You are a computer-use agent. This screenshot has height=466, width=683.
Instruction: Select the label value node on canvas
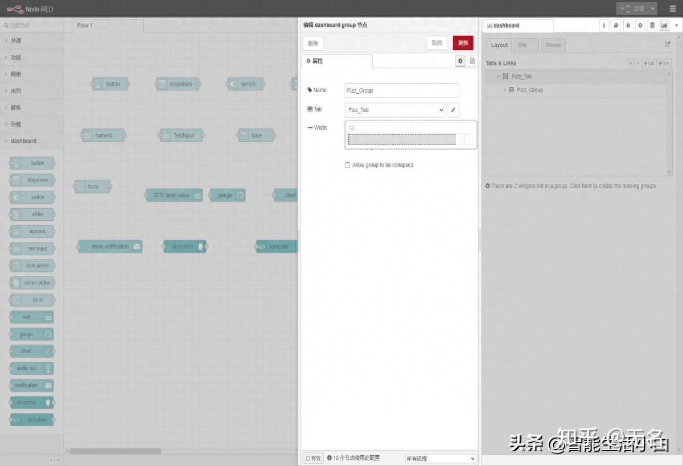pyautogui.click(x=174, y=195)
